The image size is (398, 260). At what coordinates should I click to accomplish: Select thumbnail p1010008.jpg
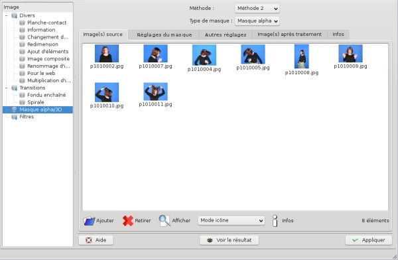tap(302, 60)
